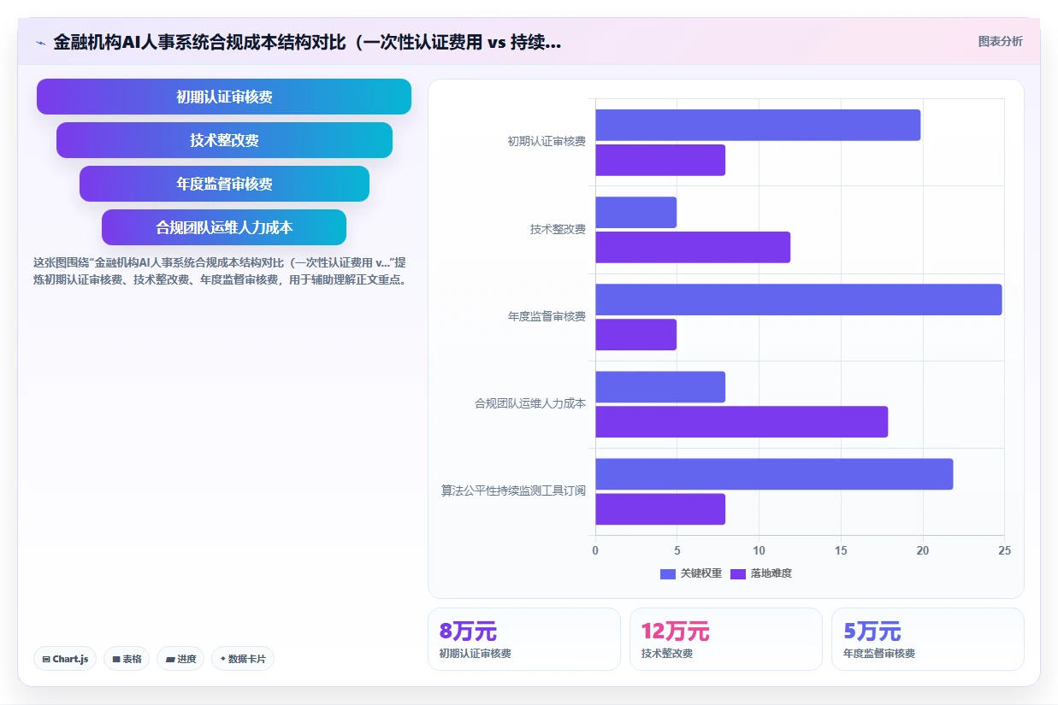
Task: Click the 5万元 data card
Action: coord(928,639)
